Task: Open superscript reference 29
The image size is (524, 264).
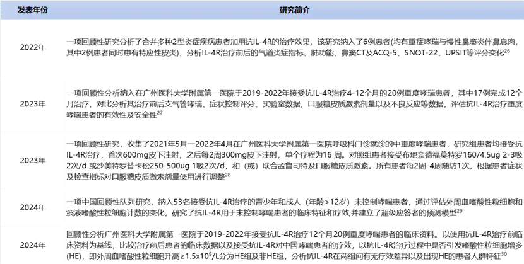Action: [460, 211]
